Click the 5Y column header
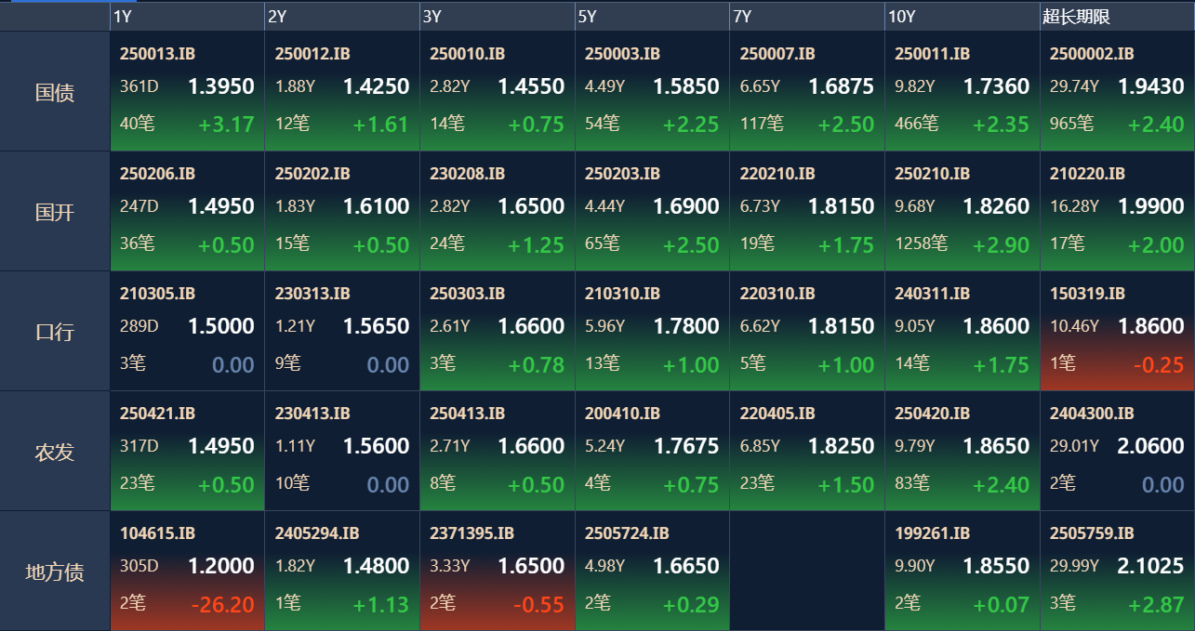Viewport: 1195px width, 631px height. point(652,17)
